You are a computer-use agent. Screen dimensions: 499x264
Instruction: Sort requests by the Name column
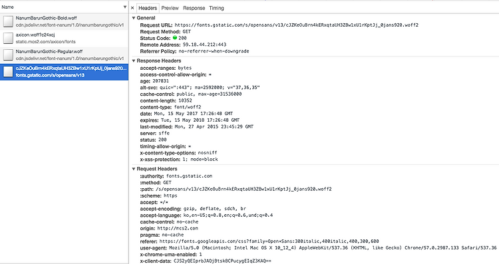(64, 7)
